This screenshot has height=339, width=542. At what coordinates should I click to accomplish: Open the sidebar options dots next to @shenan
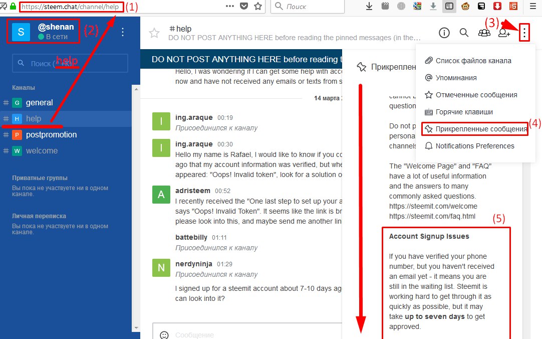123,32
